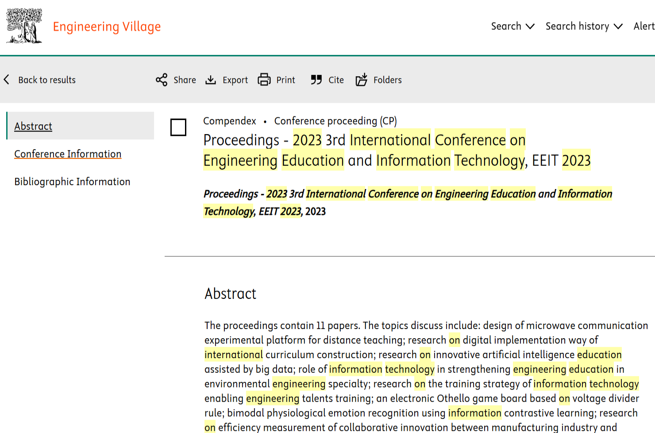
Task: Click the Export button label
Action: pos(235,80)
